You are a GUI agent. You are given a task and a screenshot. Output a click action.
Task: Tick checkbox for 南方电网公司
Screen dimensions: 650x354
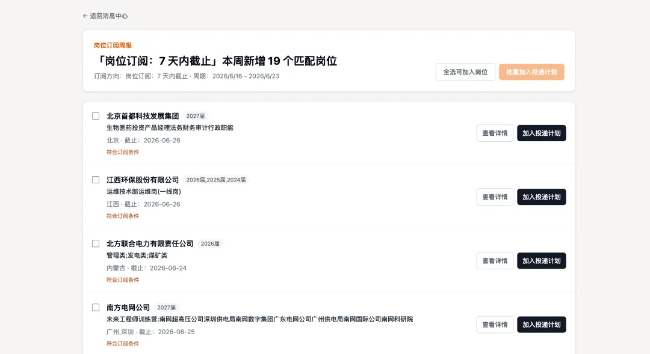pyautogui.click(x=96, y=307)
